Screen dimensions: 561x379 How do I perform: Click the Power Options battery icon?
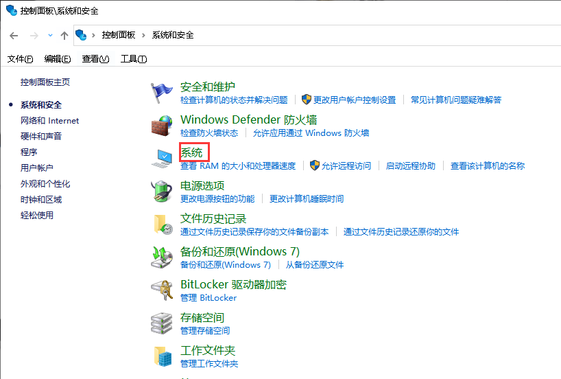(161, 192)
